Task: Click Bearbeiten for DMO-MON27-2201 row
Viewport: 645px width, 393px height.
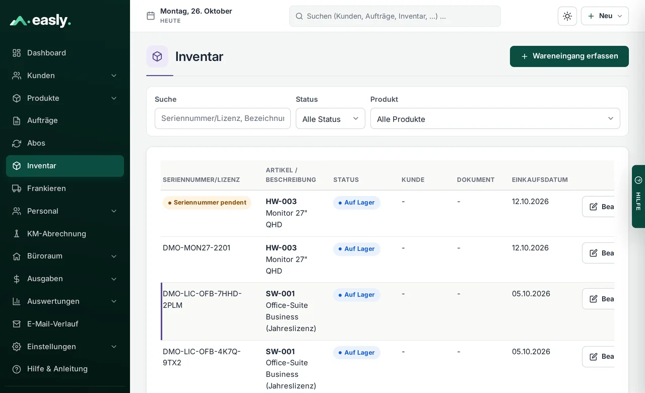Action: point(599,253)
